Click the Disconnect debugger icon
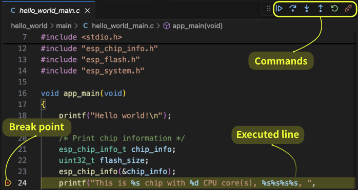 (348, 9)
